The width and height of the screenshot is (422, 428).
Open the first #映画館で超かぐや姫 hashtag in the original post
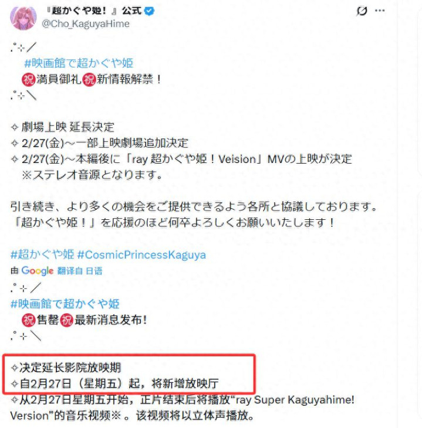click(x=79, y=63)
